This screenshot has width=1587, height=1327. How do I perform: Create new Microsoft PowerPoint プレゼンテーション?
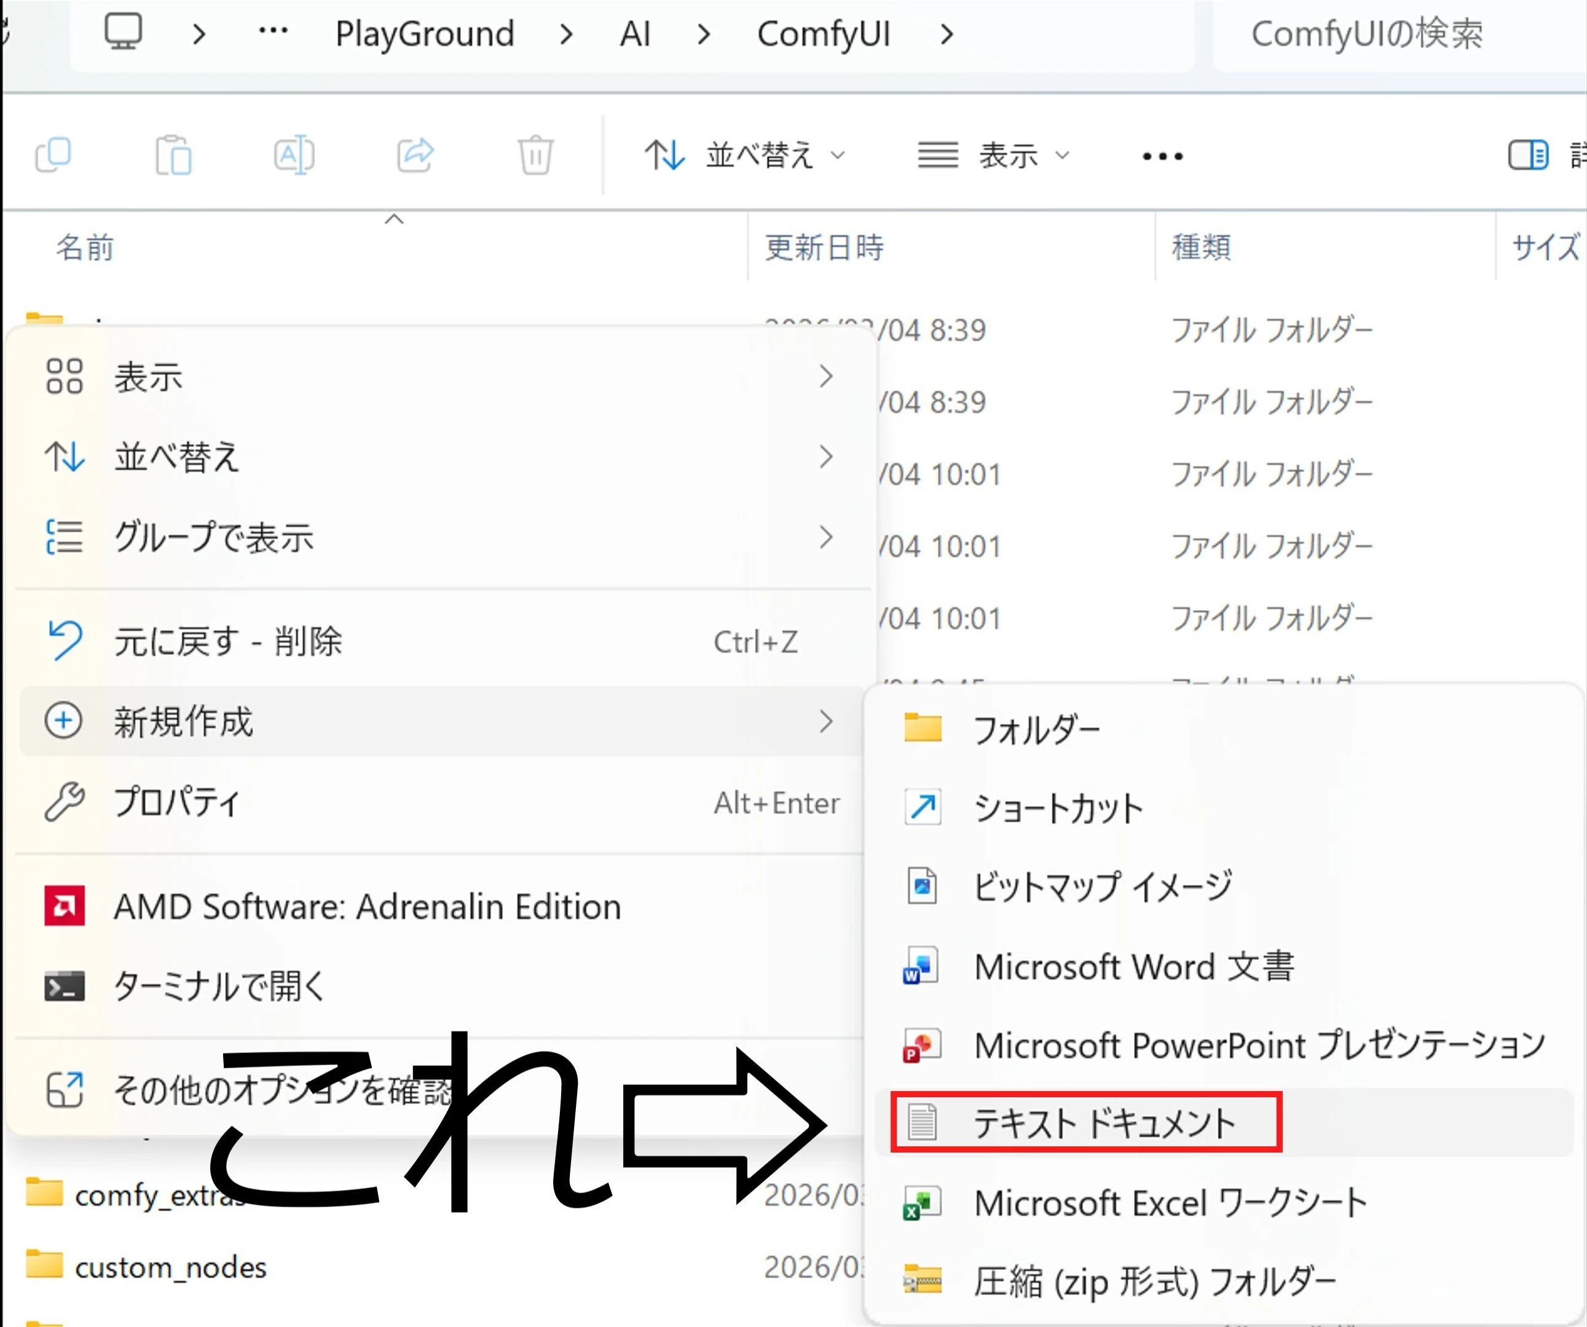1224,1045
